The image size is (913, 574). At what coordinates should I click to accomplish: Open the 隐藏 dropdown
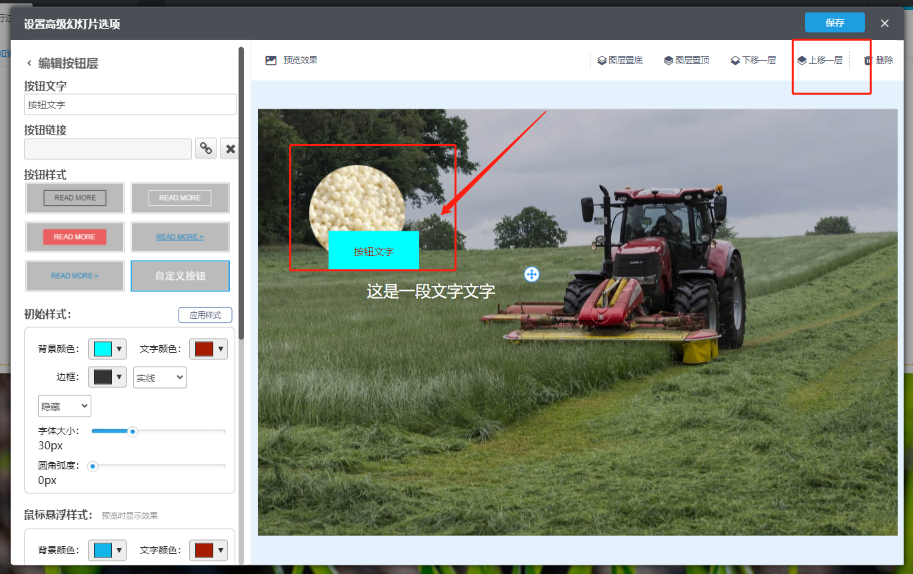pyautogui.click(x=65, y=406)
